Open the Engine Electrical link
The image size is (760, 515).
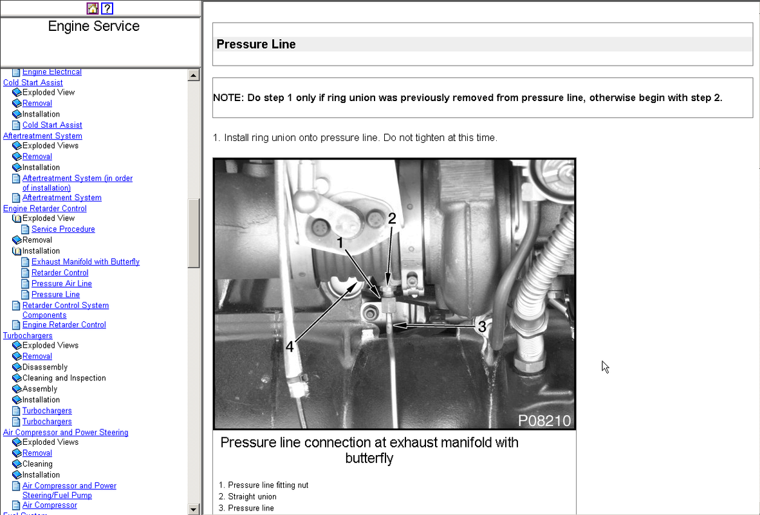coord(52,71)
